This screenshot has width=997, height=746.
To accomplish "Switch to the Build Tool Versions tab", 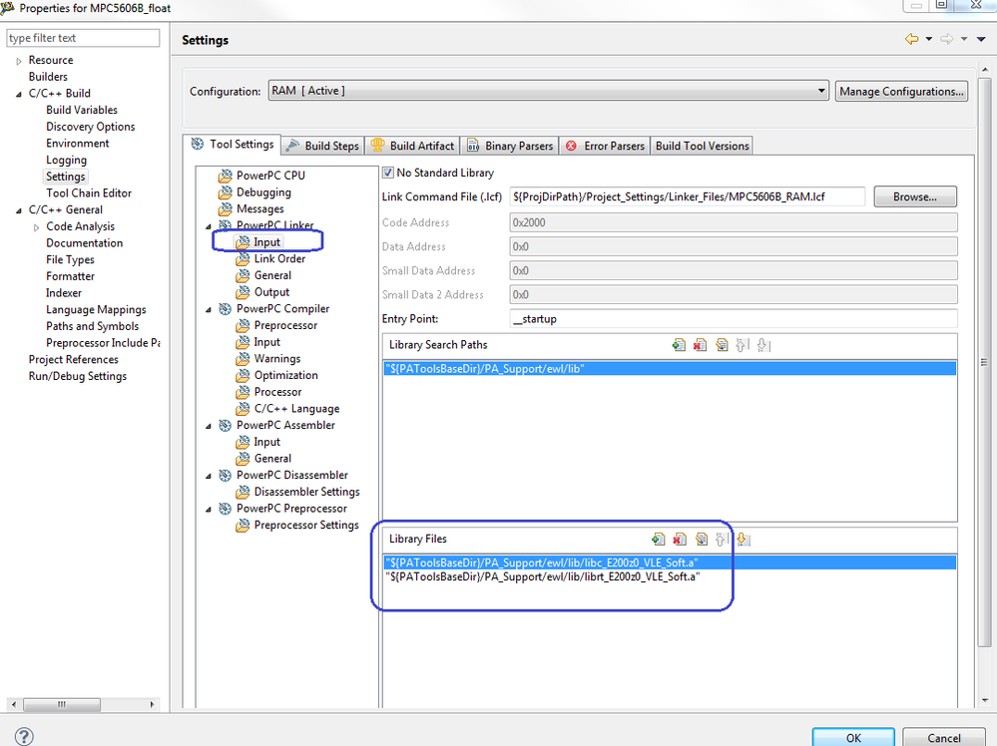I will tap(702, 147).
